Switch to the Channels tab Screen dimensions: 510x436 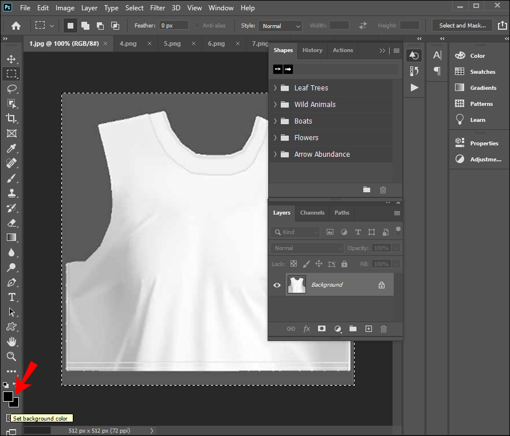312,213
